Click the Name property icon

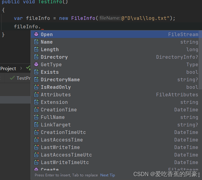(x=36, y=42)
